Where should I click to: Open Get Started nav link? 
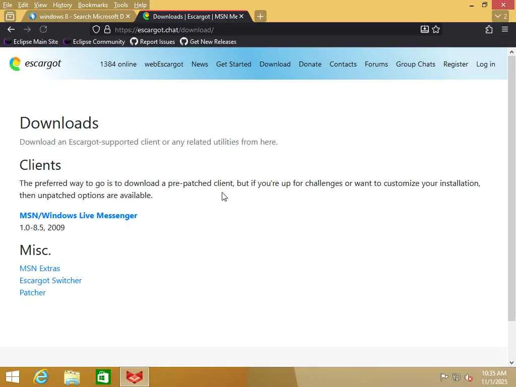point(234,64)
